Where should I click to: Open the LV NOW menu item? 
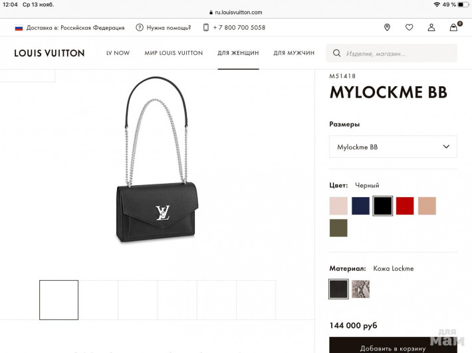pyautogui.click(x=118, y=53)
